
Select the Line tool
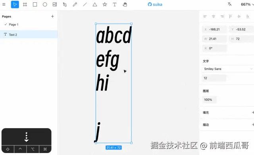[85, 4]
